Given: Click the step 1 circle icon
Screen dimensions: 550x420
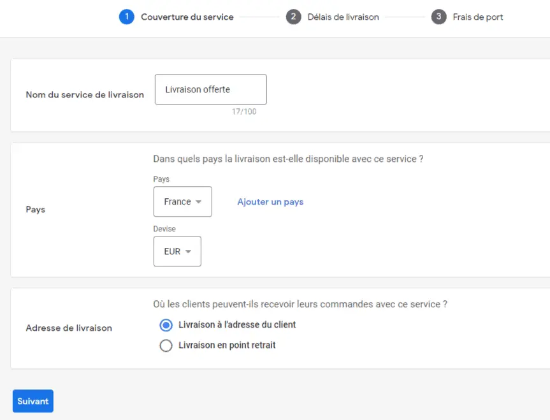Looking at the screenshot, I should pyautogui.click(x=127, y=17).
